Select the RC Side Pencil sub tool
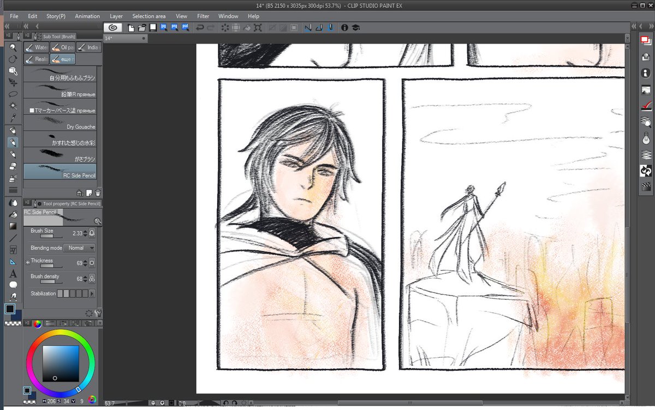 pos(60,171)
